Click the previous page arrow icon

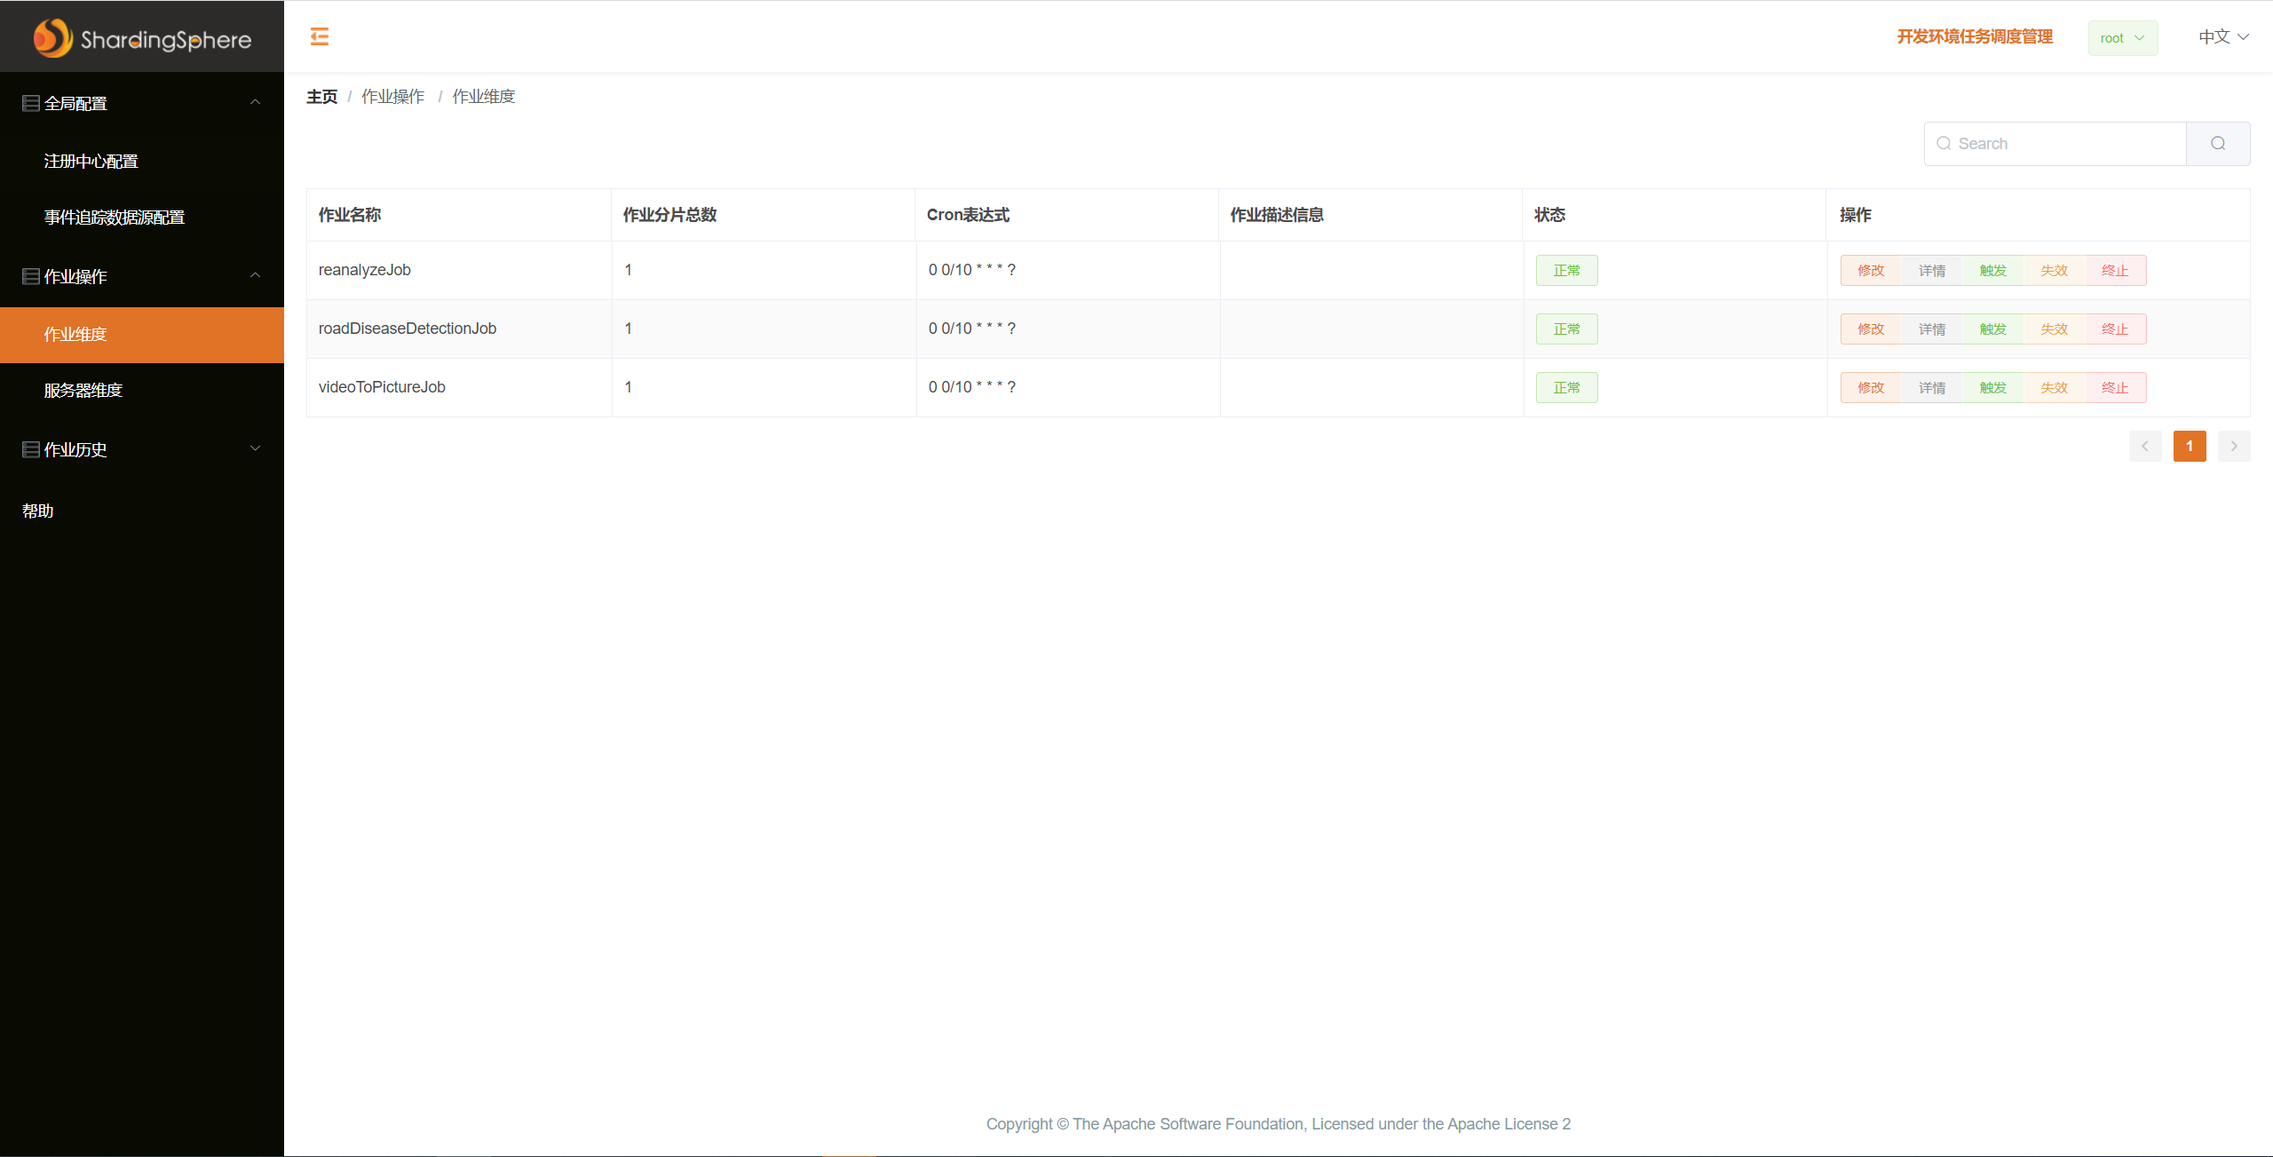2146,446
